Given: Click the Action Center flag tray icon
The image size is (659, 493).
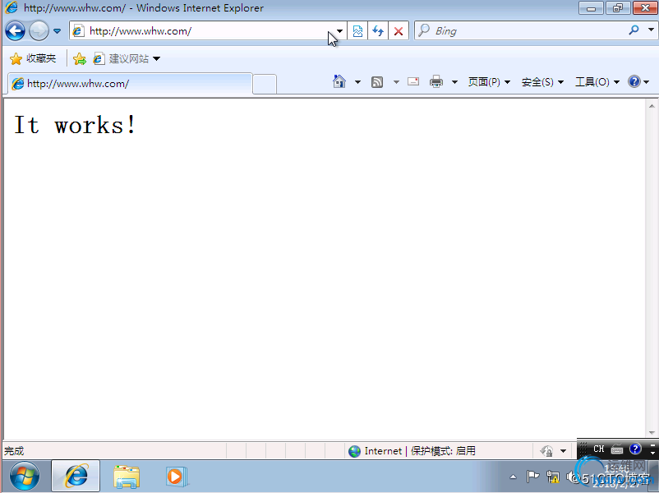Looking at the screenshot, I should [x=532, y=477].
